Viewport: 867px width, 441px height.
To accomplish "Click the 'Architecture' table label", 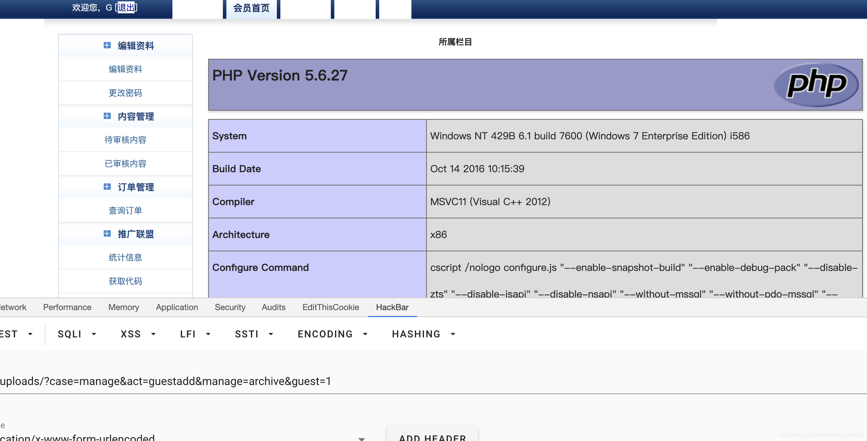I will [241, 234].
